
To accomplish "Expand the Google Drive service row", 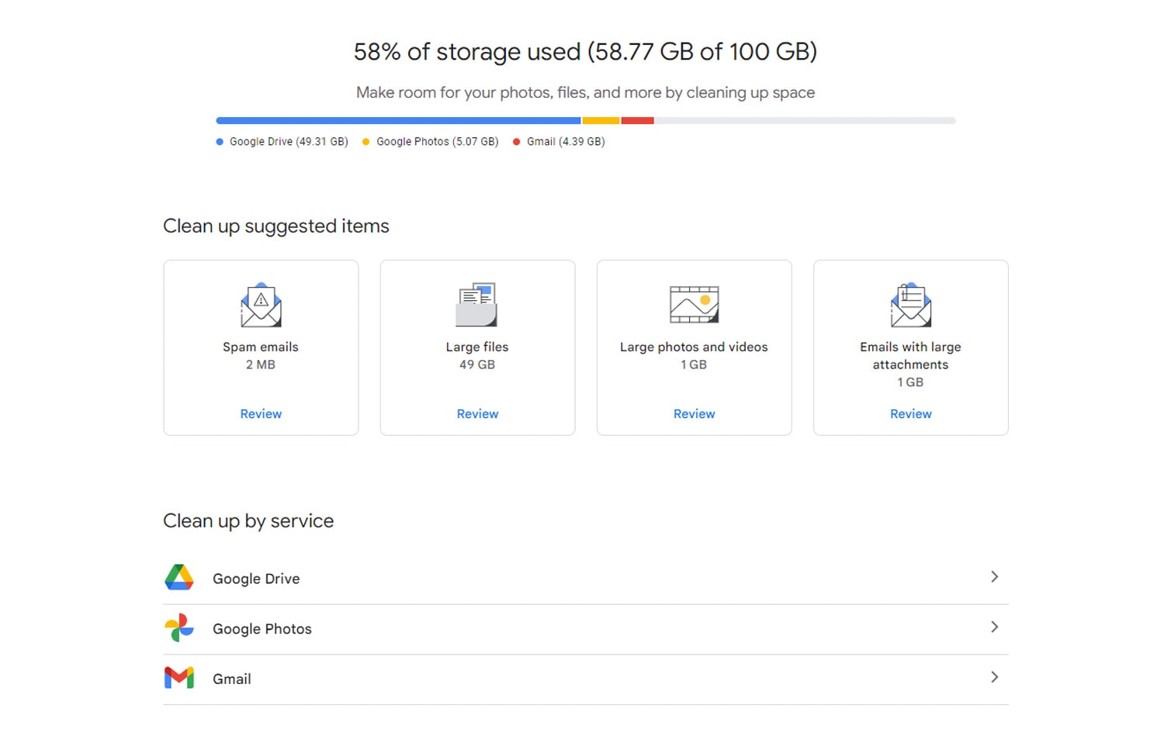I will click(x=995, y=577).
